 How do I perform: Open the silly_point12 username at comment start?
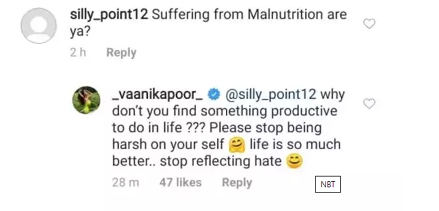coord(109,14)
